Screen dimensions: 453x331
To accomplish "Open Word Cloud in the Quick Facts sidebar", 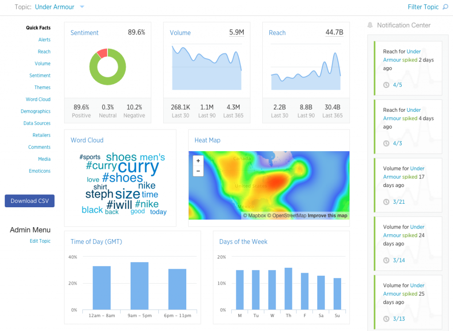I will pos(38,99).
